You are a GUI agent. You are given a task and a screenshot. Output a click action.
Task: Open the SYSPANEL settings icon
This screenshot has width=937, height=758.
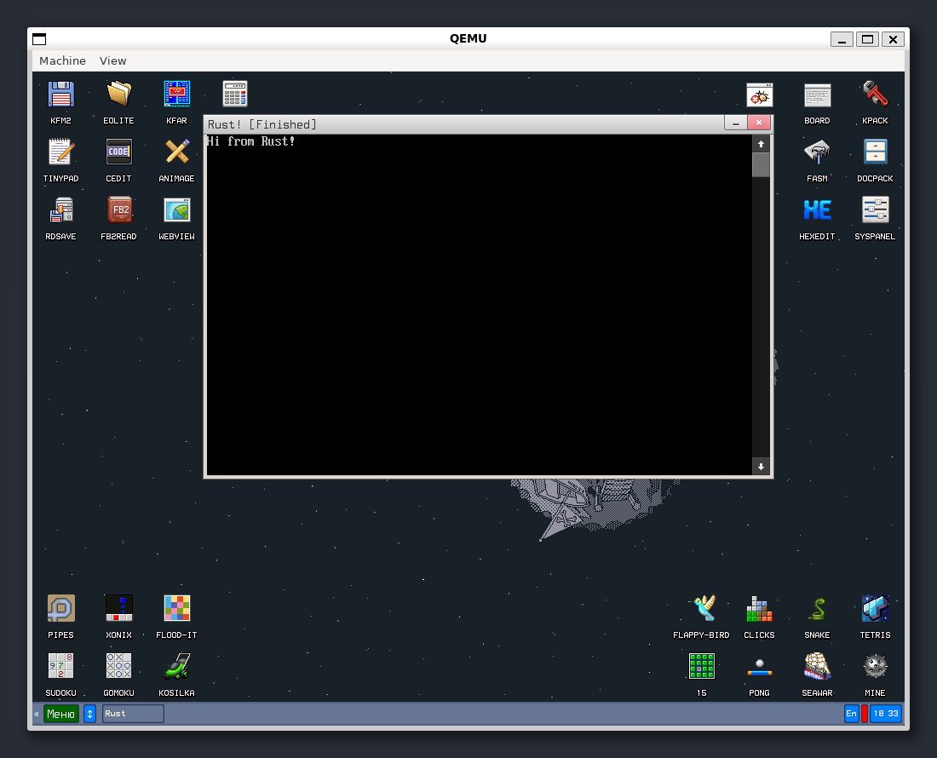click(875, 210)
